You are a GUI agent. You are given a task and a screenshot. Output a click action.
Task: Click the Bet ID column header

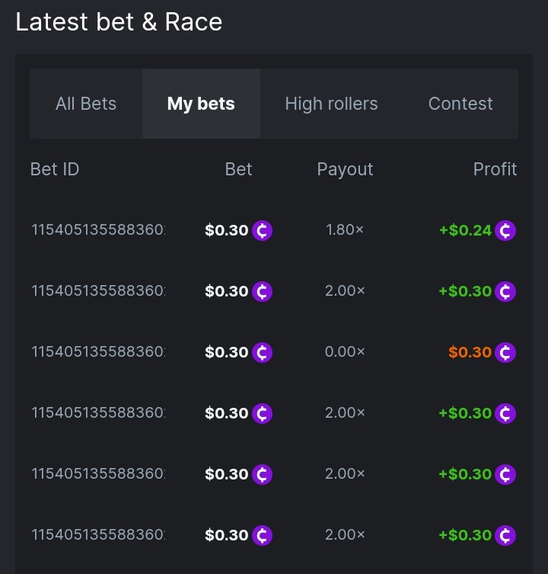point(55,169)
